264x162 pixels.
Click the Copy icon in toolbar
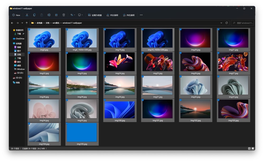34,15
